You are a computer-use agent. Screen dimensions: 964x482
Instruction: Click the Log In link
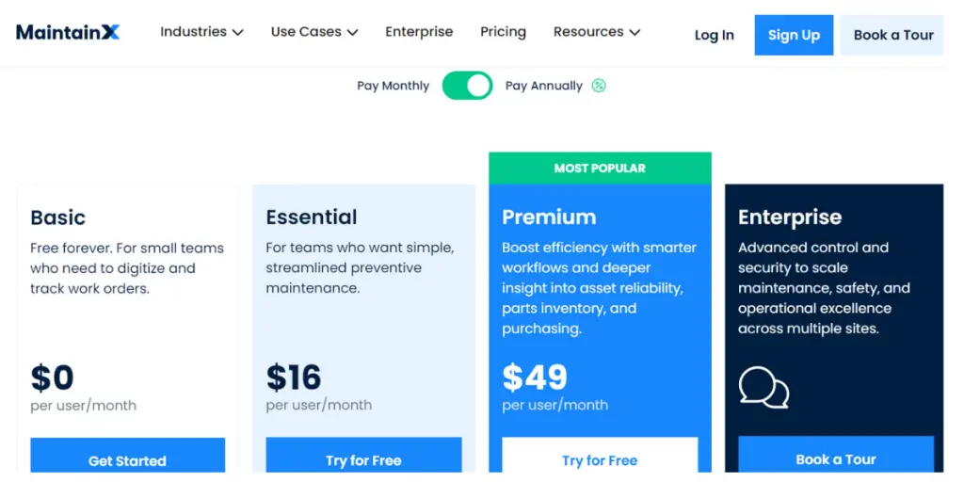click(x=714, y=35)
